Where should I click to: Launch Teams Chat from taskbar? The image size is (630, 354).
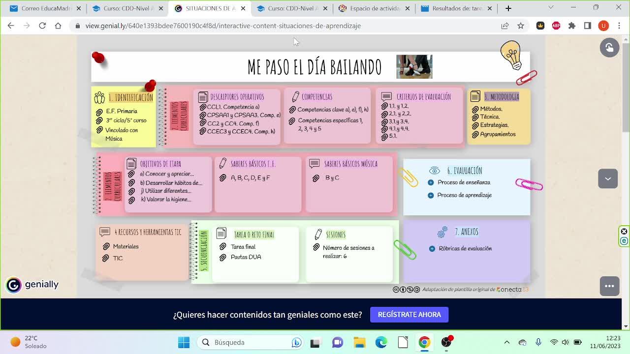338,342
